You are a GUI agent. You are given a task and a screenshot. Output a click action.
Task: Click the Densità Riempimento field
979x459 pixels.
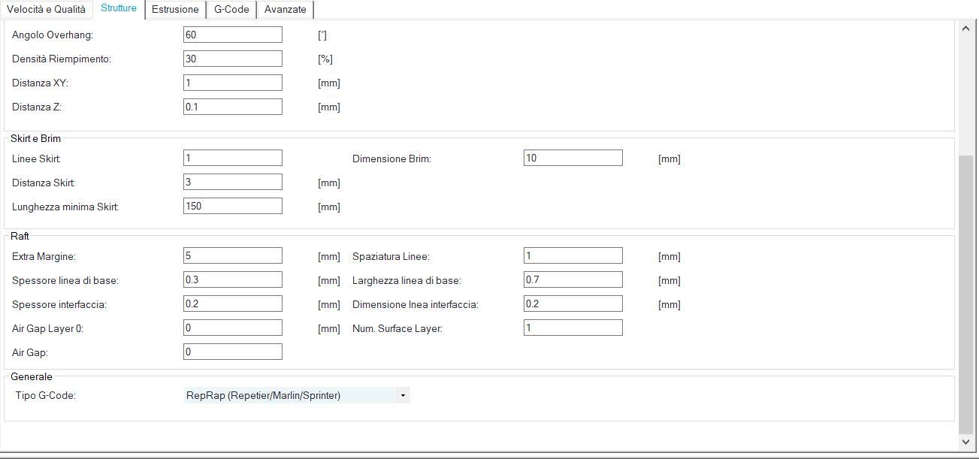click(x=233, y=59)
